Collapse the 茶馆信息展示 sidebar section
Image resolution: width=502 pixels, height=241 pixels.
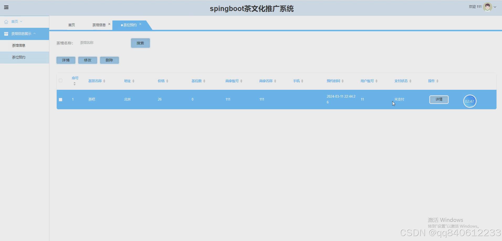pyautogui.click(x=35, y=34)
